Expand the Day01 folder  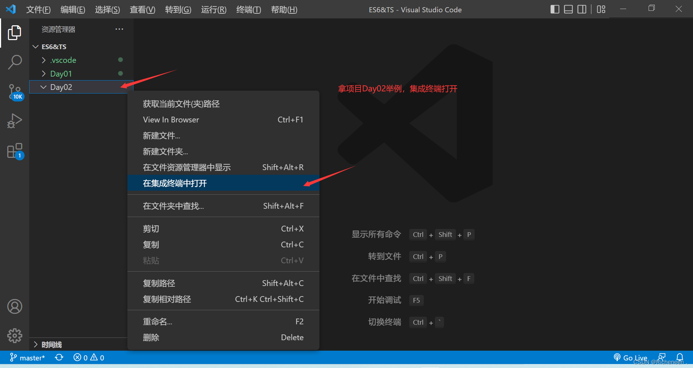pyautogui.click(x=44, y=74)
